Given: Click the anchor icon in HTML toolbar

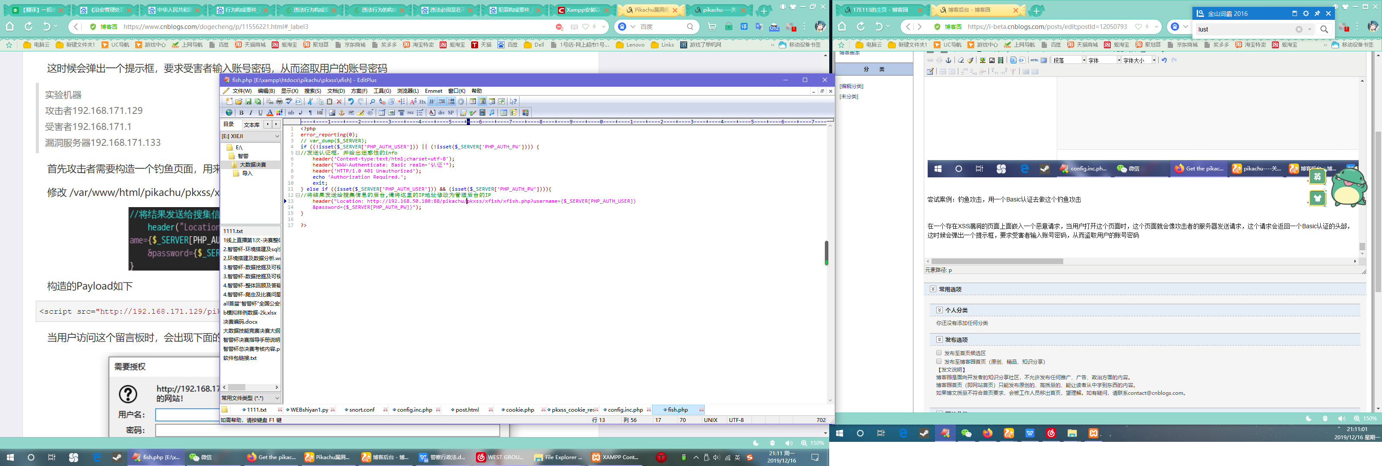Looking at the screenshot, I should [341, 113].
